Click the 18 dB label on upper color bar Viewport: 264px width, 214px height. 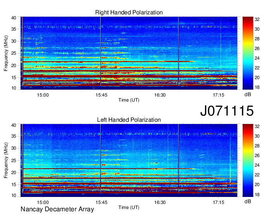coord(257,87)
